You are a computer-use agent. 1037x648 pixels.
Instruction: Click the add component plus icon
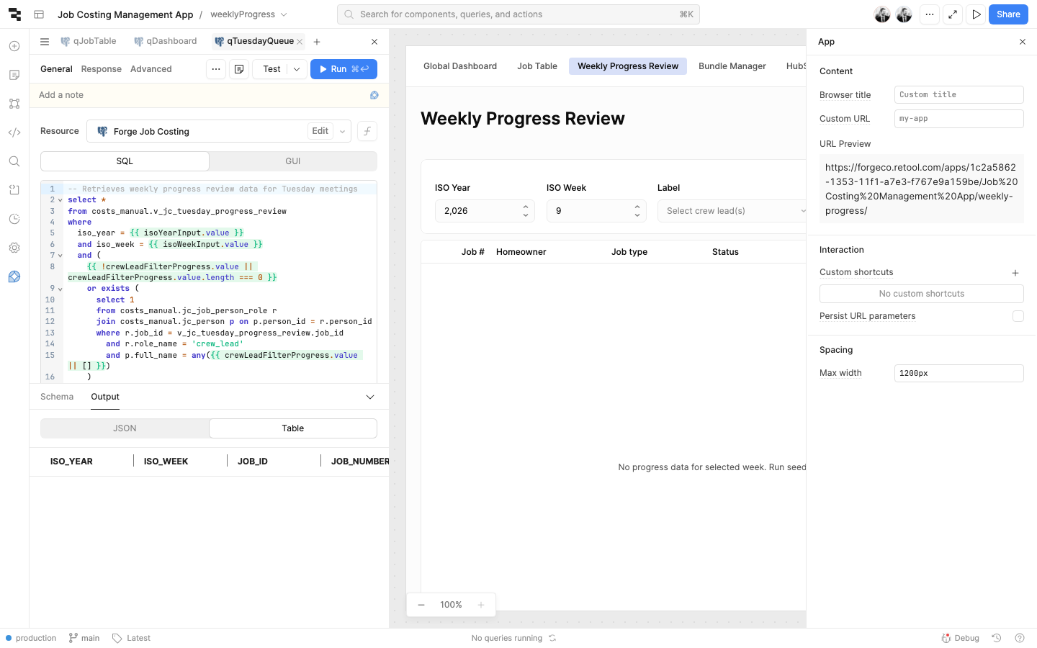point(14,46)
